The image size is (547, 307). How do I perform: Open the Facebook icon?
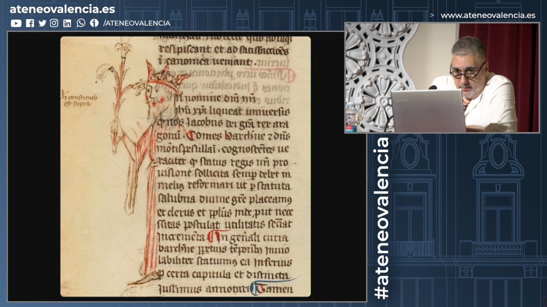point(30,23)
